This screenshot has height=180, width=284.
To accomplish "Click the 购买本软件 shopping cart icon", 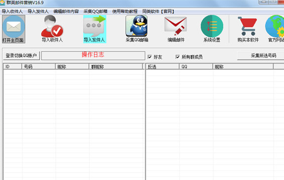I will tap(248, 29).
